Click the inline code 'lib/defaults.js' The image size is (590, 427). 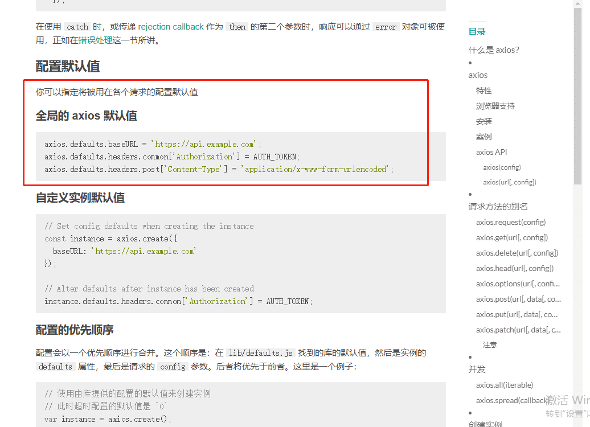point(261,353)
